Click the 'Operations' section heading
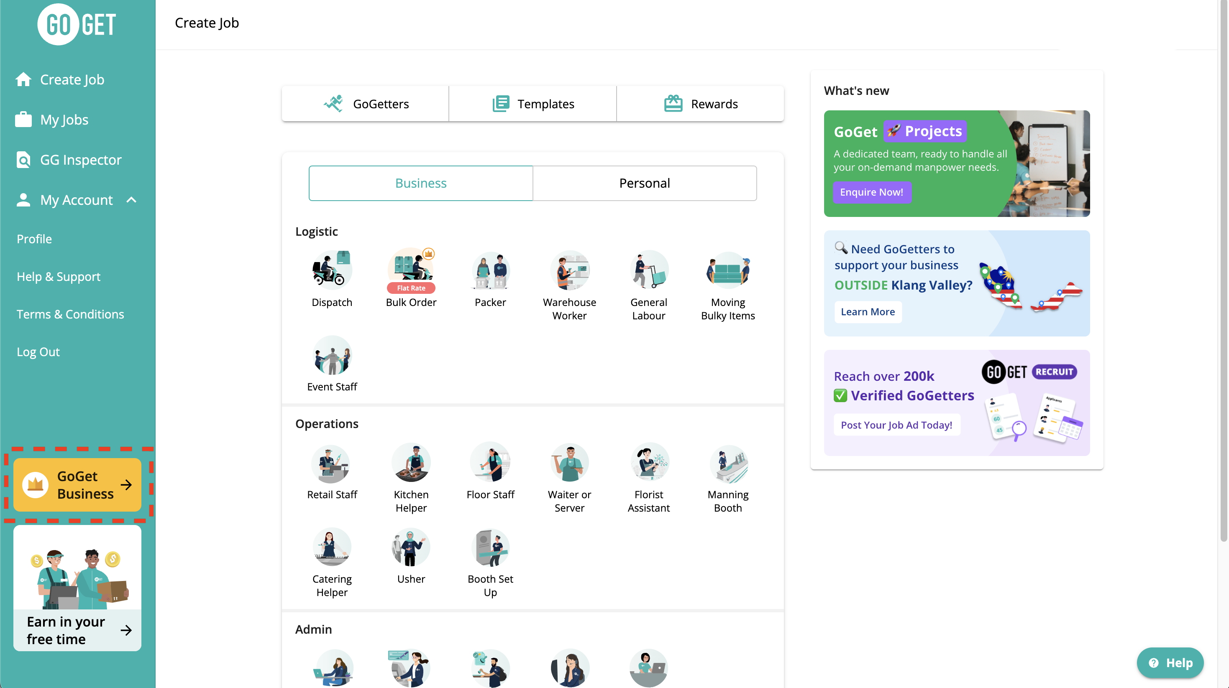 tap(327, 424)
